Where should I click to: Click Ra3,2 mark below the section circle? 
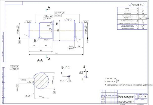point(28,96)
